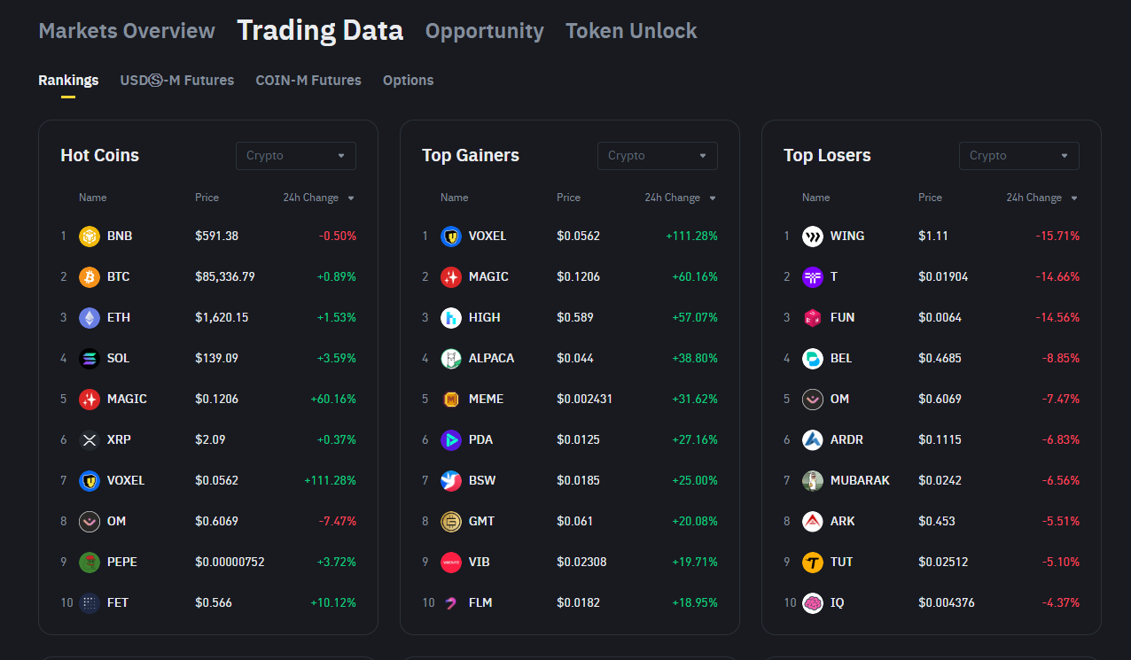The width and height of the screenshot is (1131, 660).
Task: Go to Markets Overview
Action: click(127, 31)
